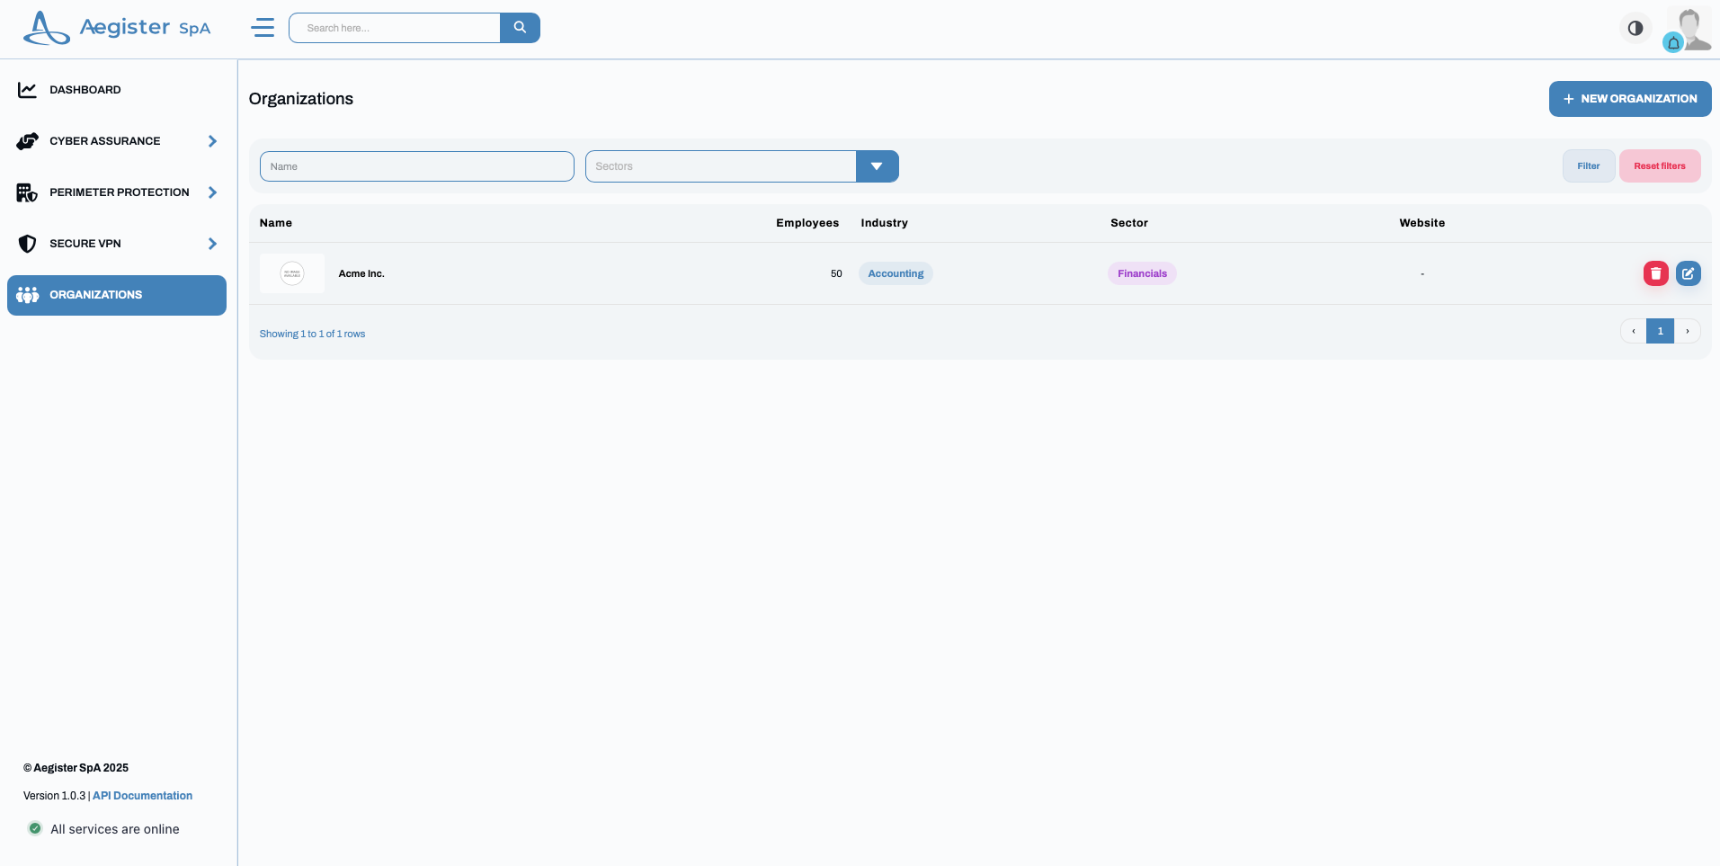Screen dimensions: 1720x866
Task: Click the plus icon on New Organization
Action: (x=1568, y=99)
